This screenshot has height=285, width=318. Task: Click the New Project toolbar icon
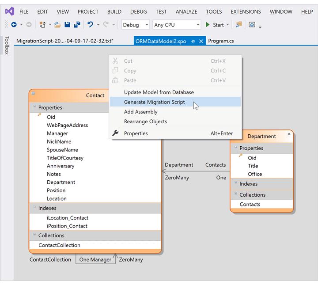click(x=42, y=25)
